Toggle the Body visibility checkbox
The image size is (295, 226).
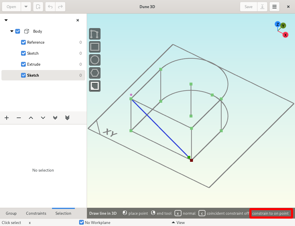[18, 31]
